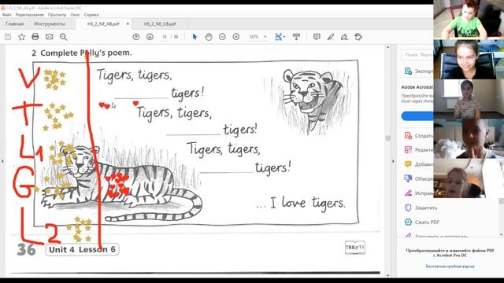Switch to the Инструменты tab

coord(49,24)
